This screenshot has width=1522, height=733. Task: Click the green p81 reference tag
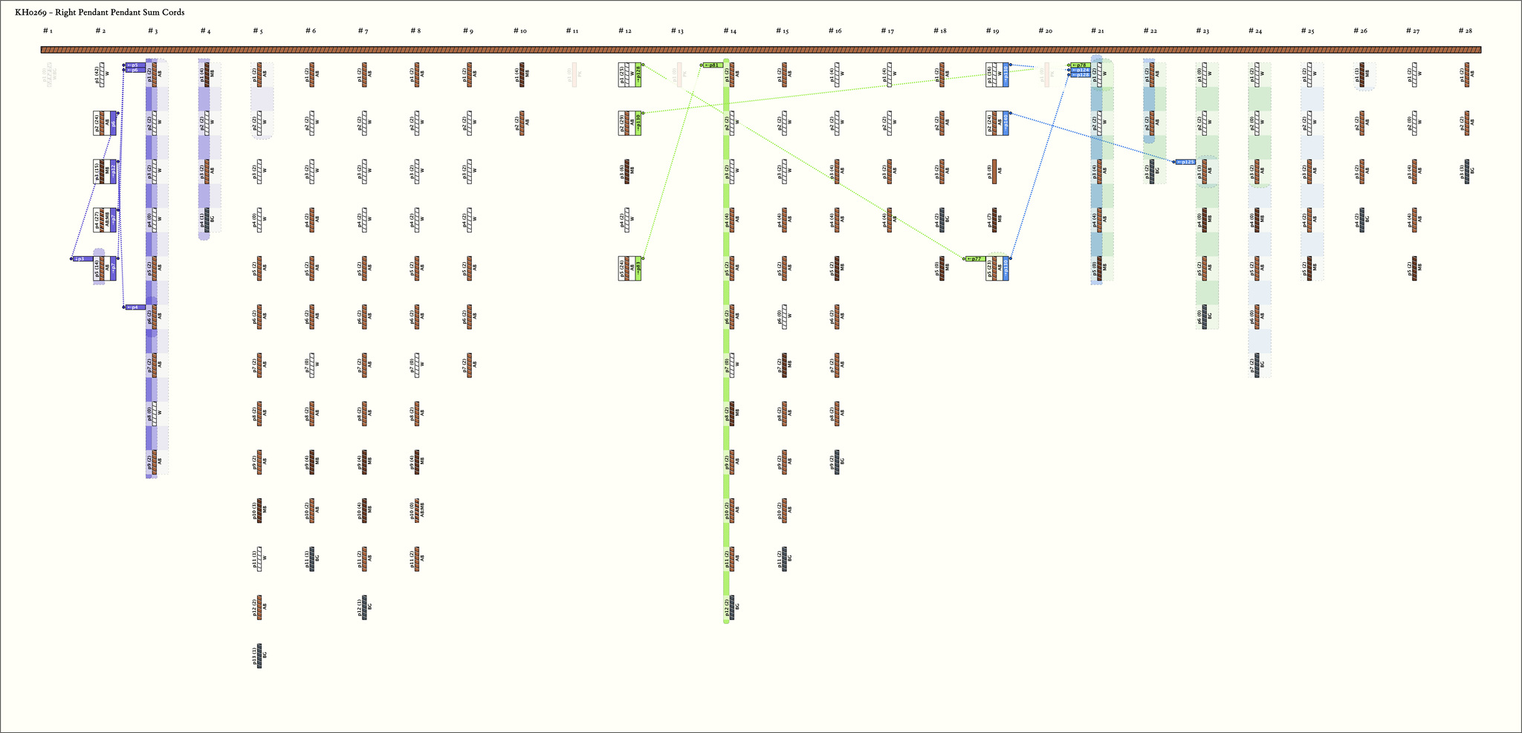713,65
